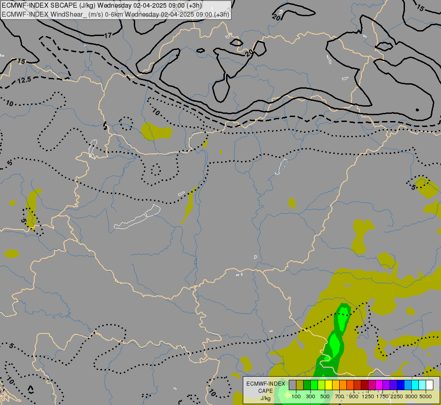Click the legend value 100

point(296,396)
